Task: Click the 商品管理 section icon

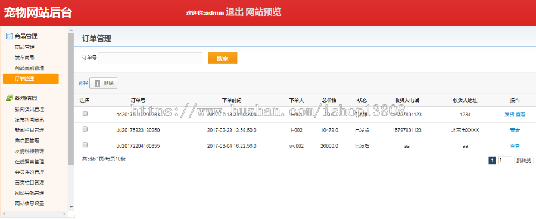Action: point(9,36)
